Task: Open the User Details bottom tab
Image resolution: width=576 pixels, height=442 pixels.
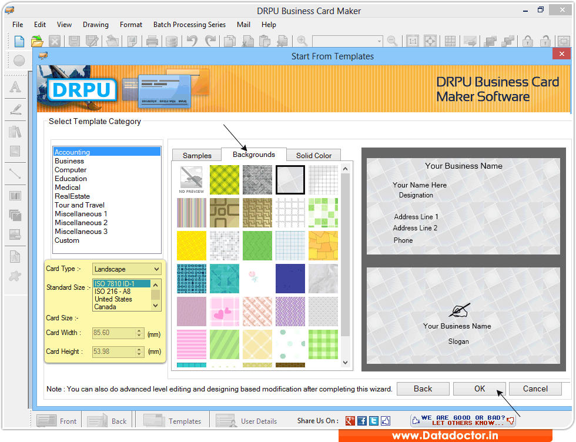Action: pos(247,421)
